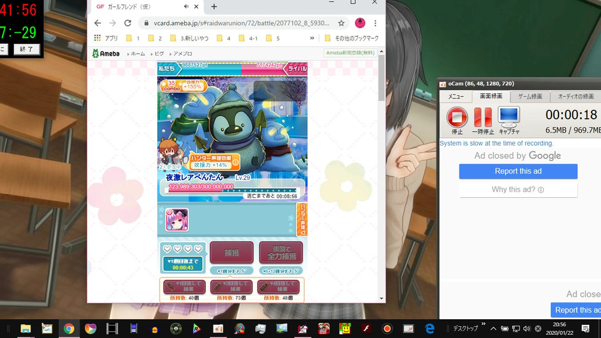601x338 pixels.
Task: Open bookmark folder 3.新しいやつ
Action: 189,38
